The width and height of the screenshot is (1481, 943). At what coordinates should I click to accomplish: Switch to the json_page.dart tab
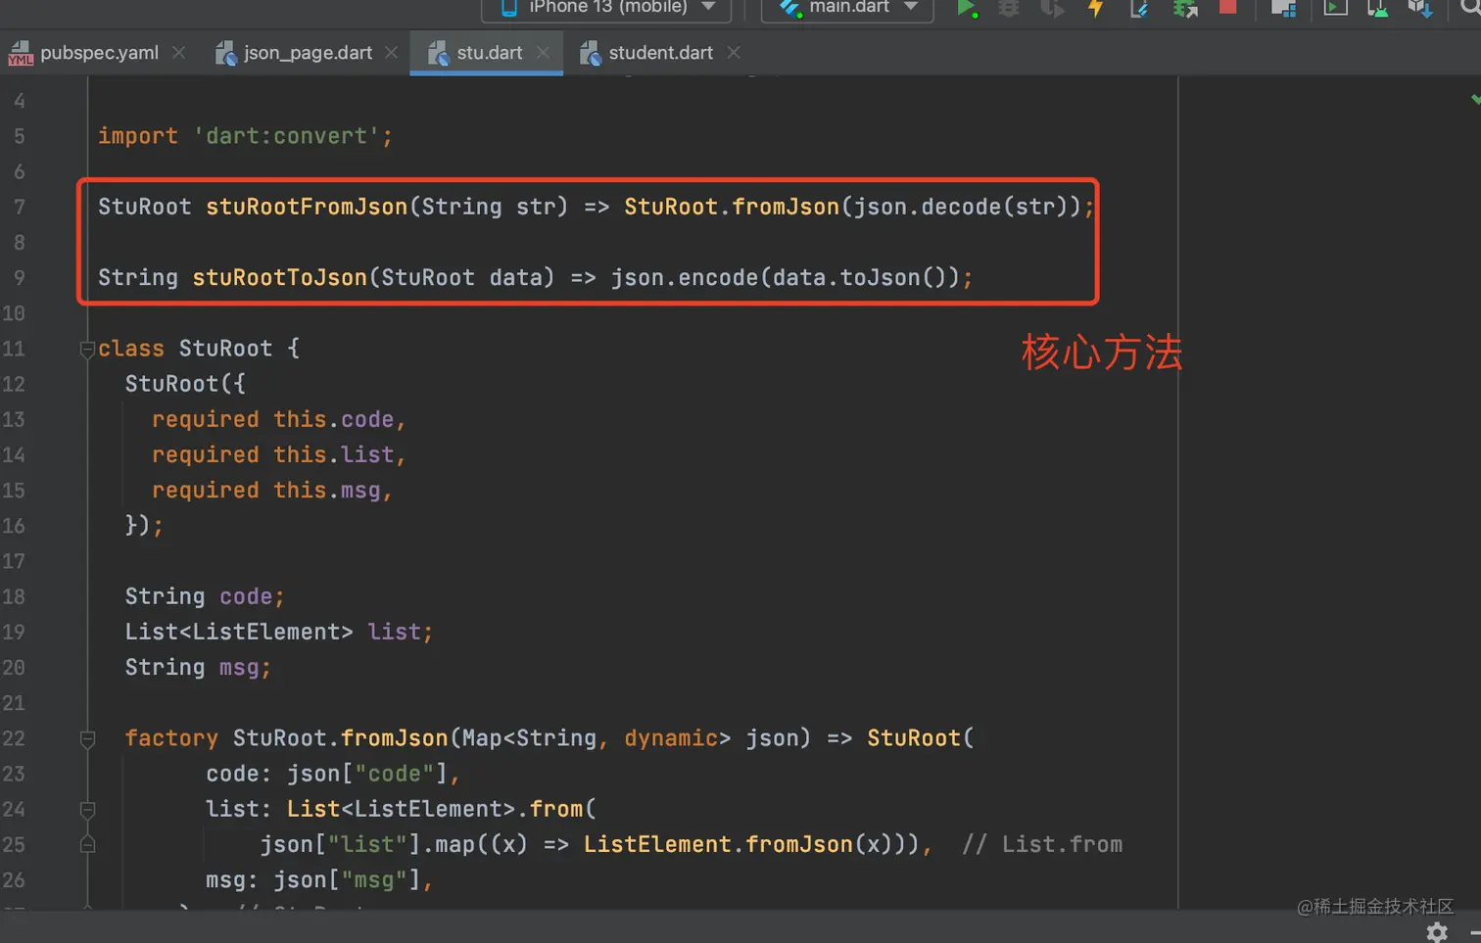(308, 53)
